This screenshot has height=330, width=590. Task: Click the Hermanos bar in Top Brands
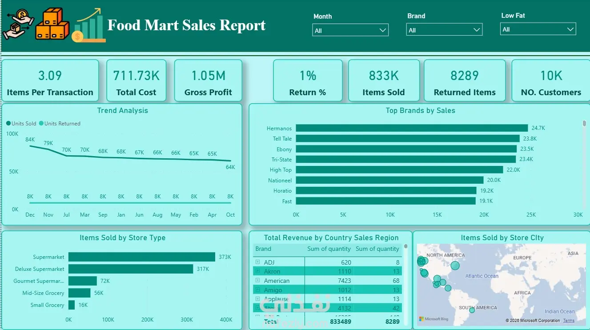pyautogui.click(x=412, y=128)
